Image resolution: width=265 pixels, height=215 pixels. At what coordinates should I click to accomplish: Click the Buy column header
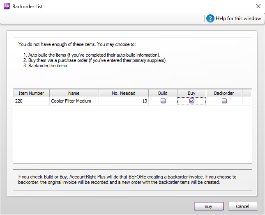tap(191, 93)
